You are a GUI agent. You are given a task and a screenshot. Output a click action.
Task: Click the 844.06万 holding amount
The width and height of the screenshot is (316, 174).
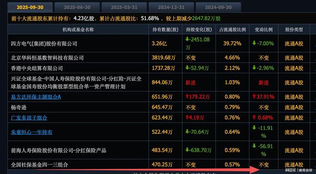tap(162, 83)
